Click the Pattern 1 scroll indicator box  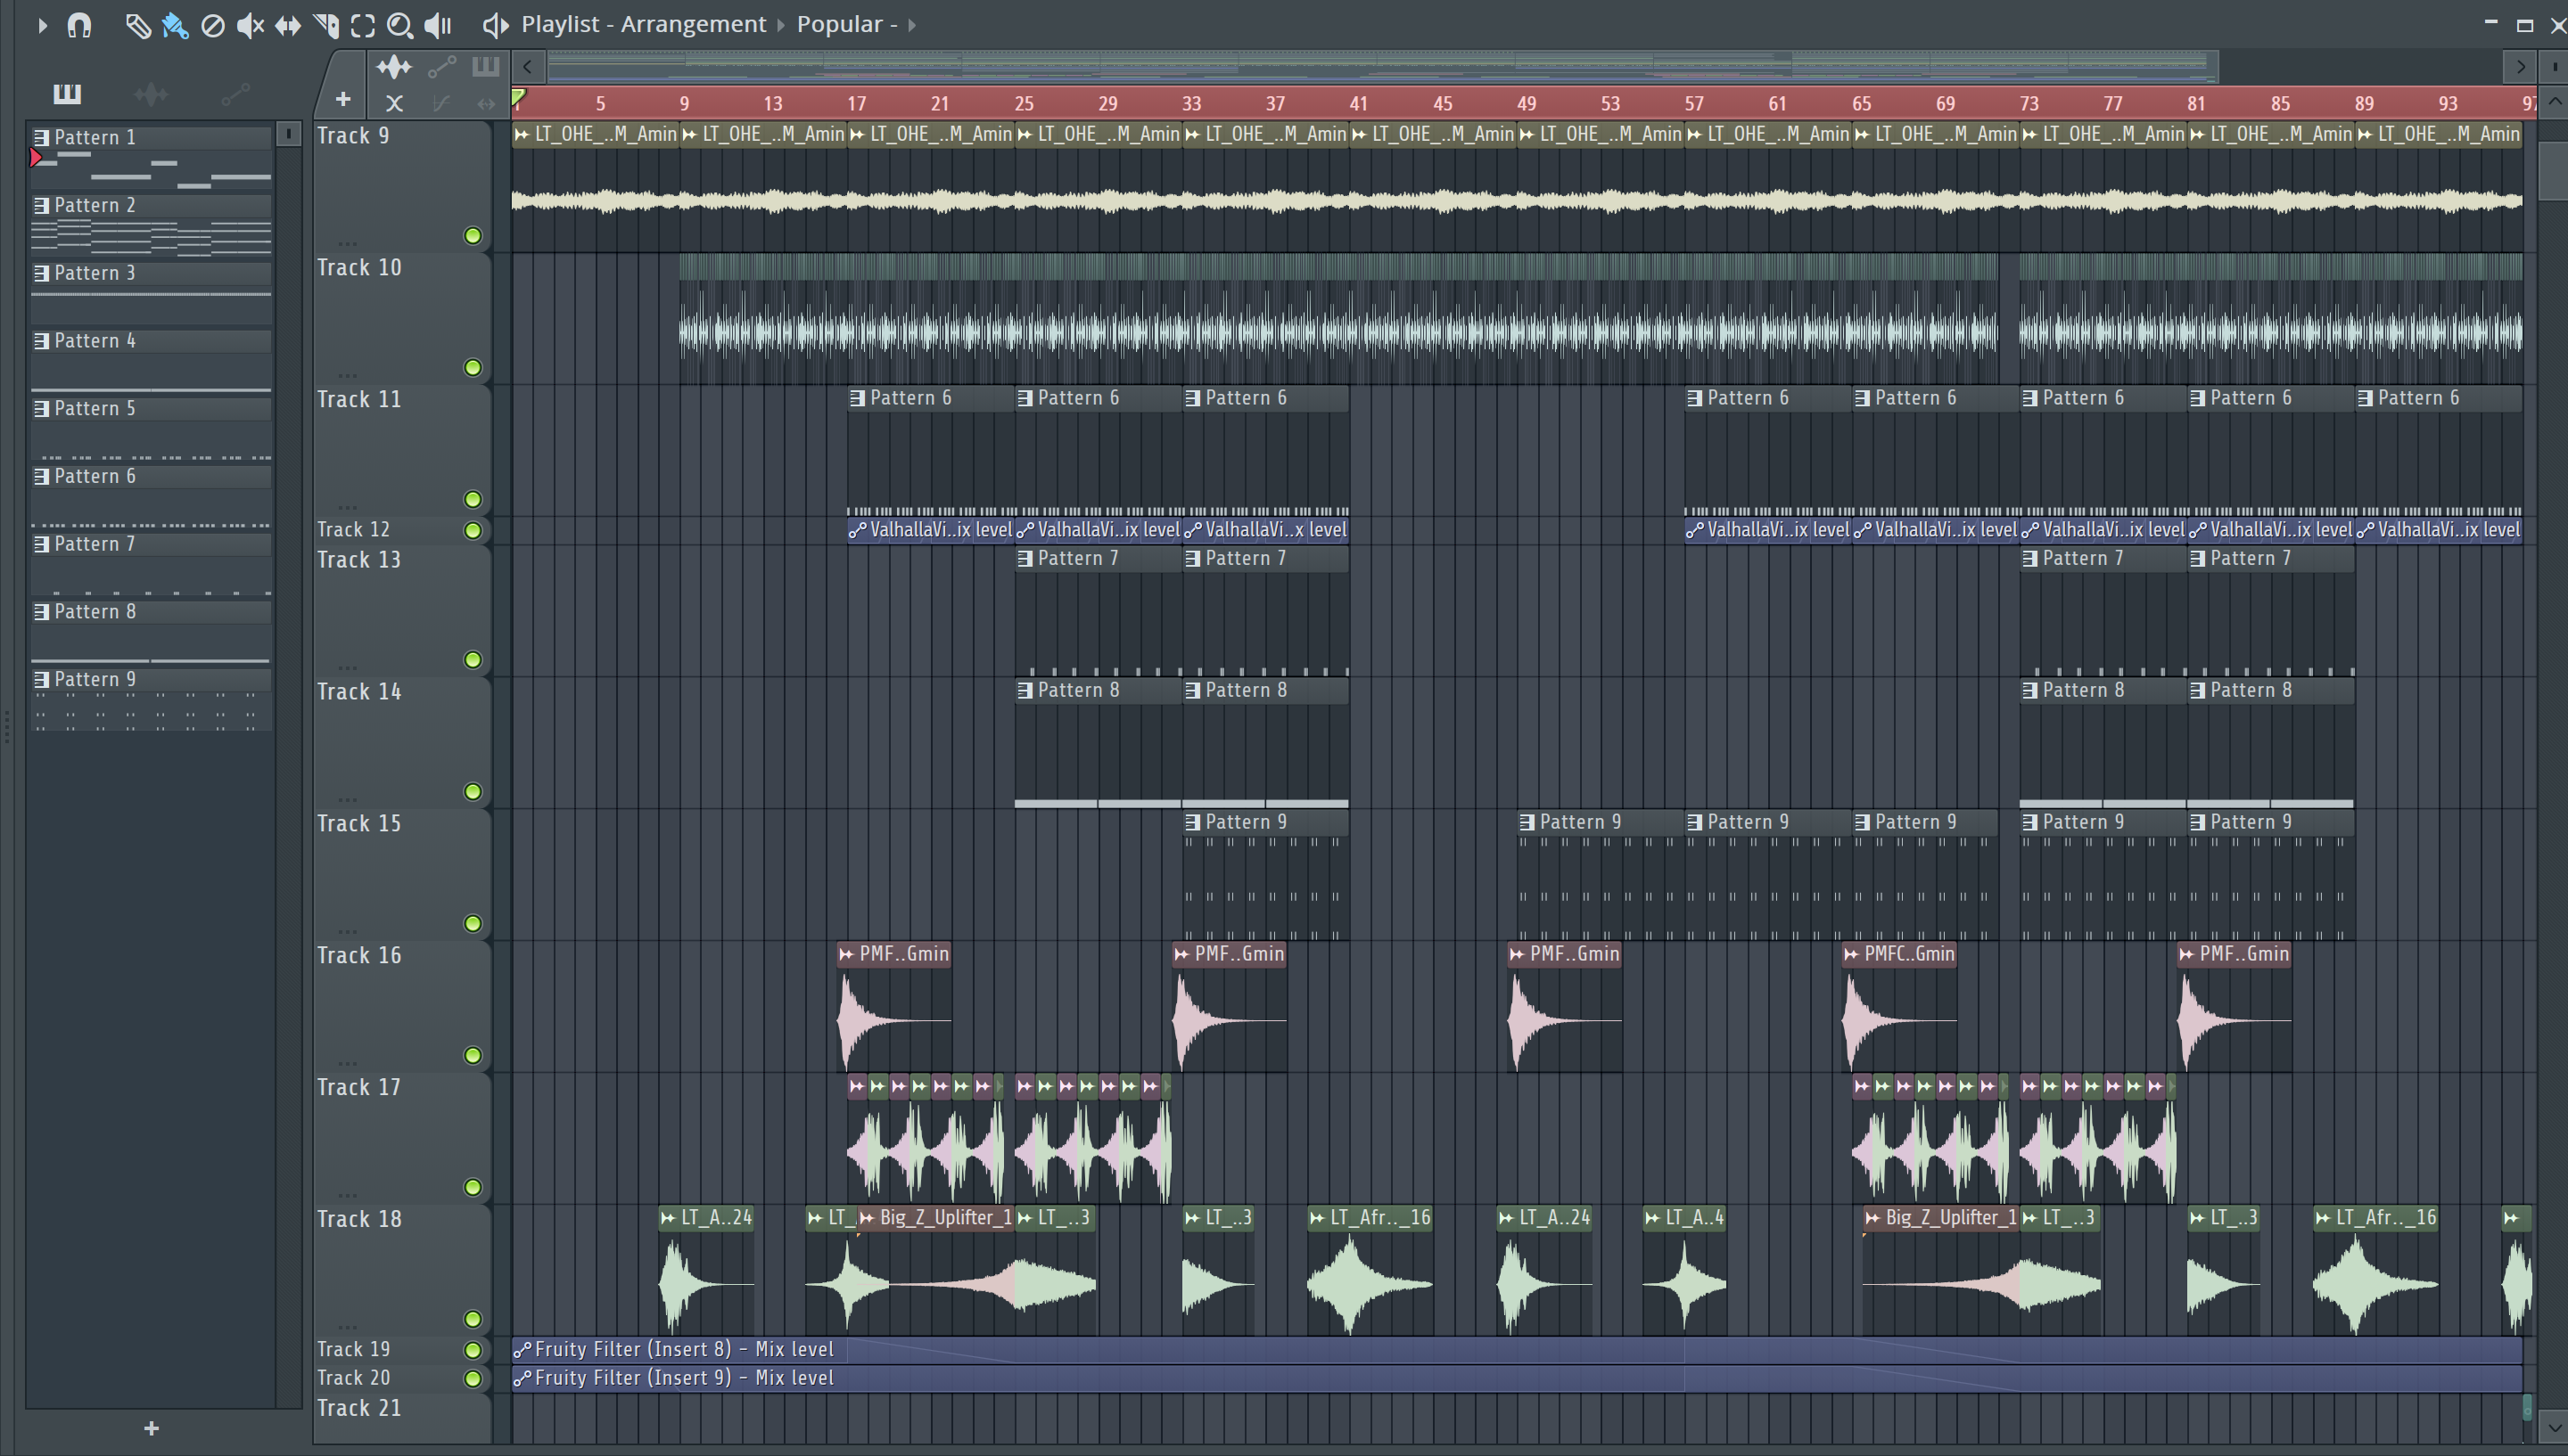coord(288,134)
